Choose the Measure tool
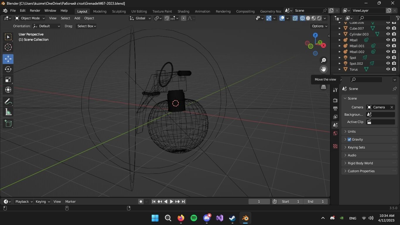This screenshot has height=225, width=400. (8, 112)
